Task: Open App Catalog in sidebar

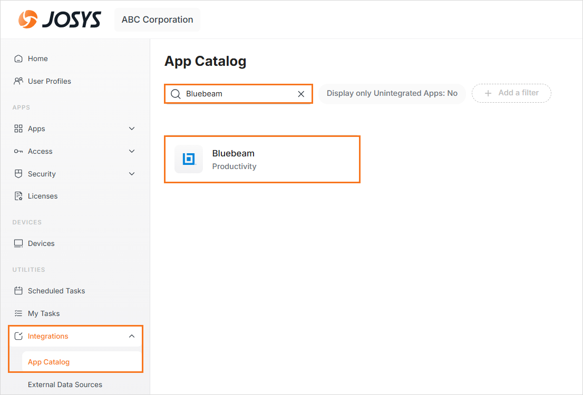Action: [49, 362]
